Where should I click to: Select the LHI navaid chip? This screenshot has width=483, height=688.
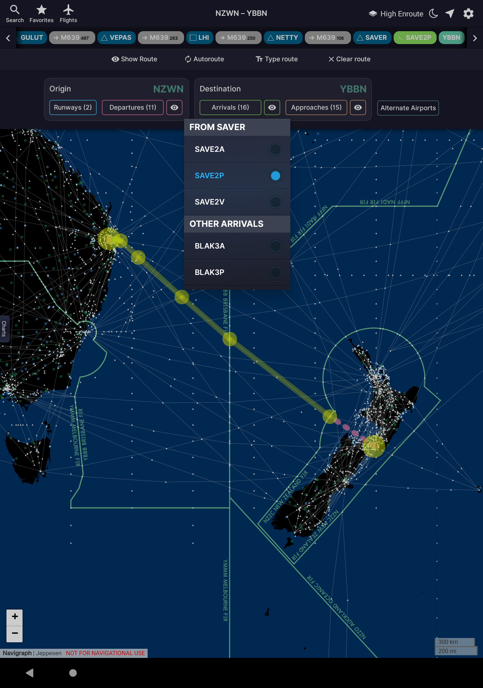(200, 38)
